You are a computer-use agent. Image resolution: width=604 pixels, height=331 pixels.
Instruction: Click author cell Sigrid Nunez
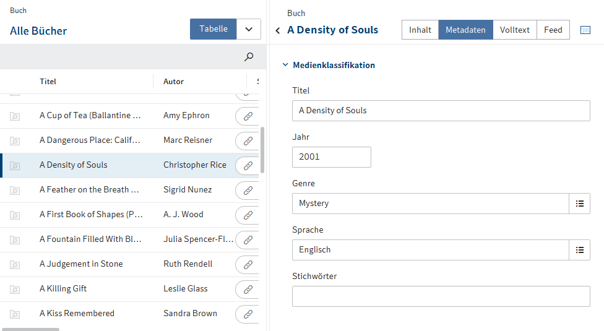(x=188, y=190)
